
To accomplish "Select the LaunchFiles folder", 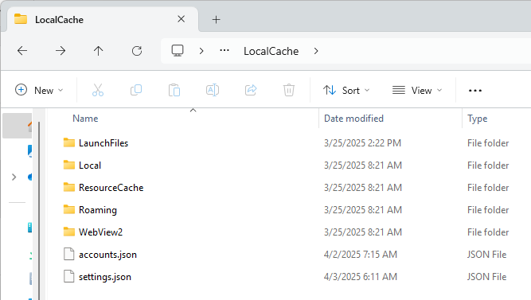I will coord(103,143).
